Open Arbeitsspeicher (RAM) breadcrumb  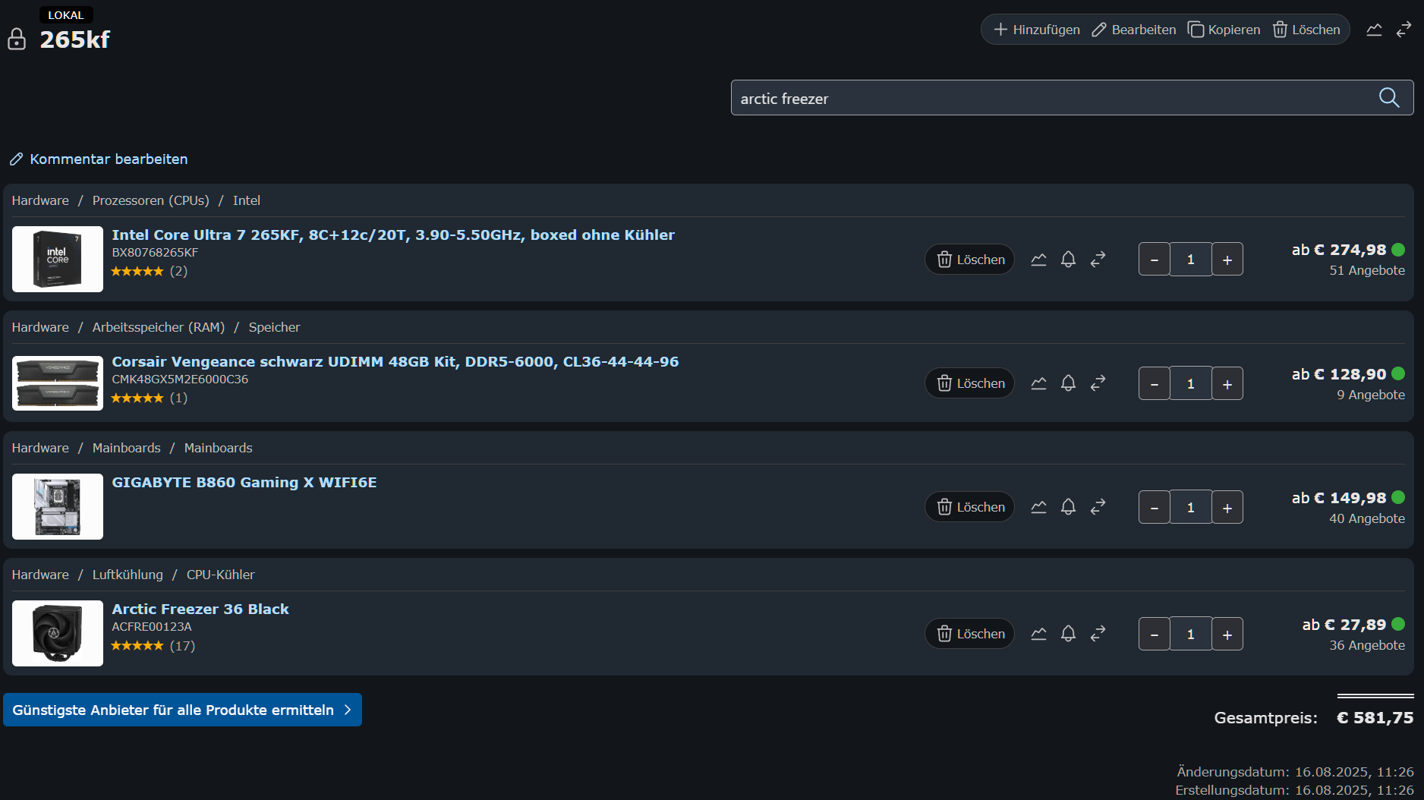[x=159, y=327]
